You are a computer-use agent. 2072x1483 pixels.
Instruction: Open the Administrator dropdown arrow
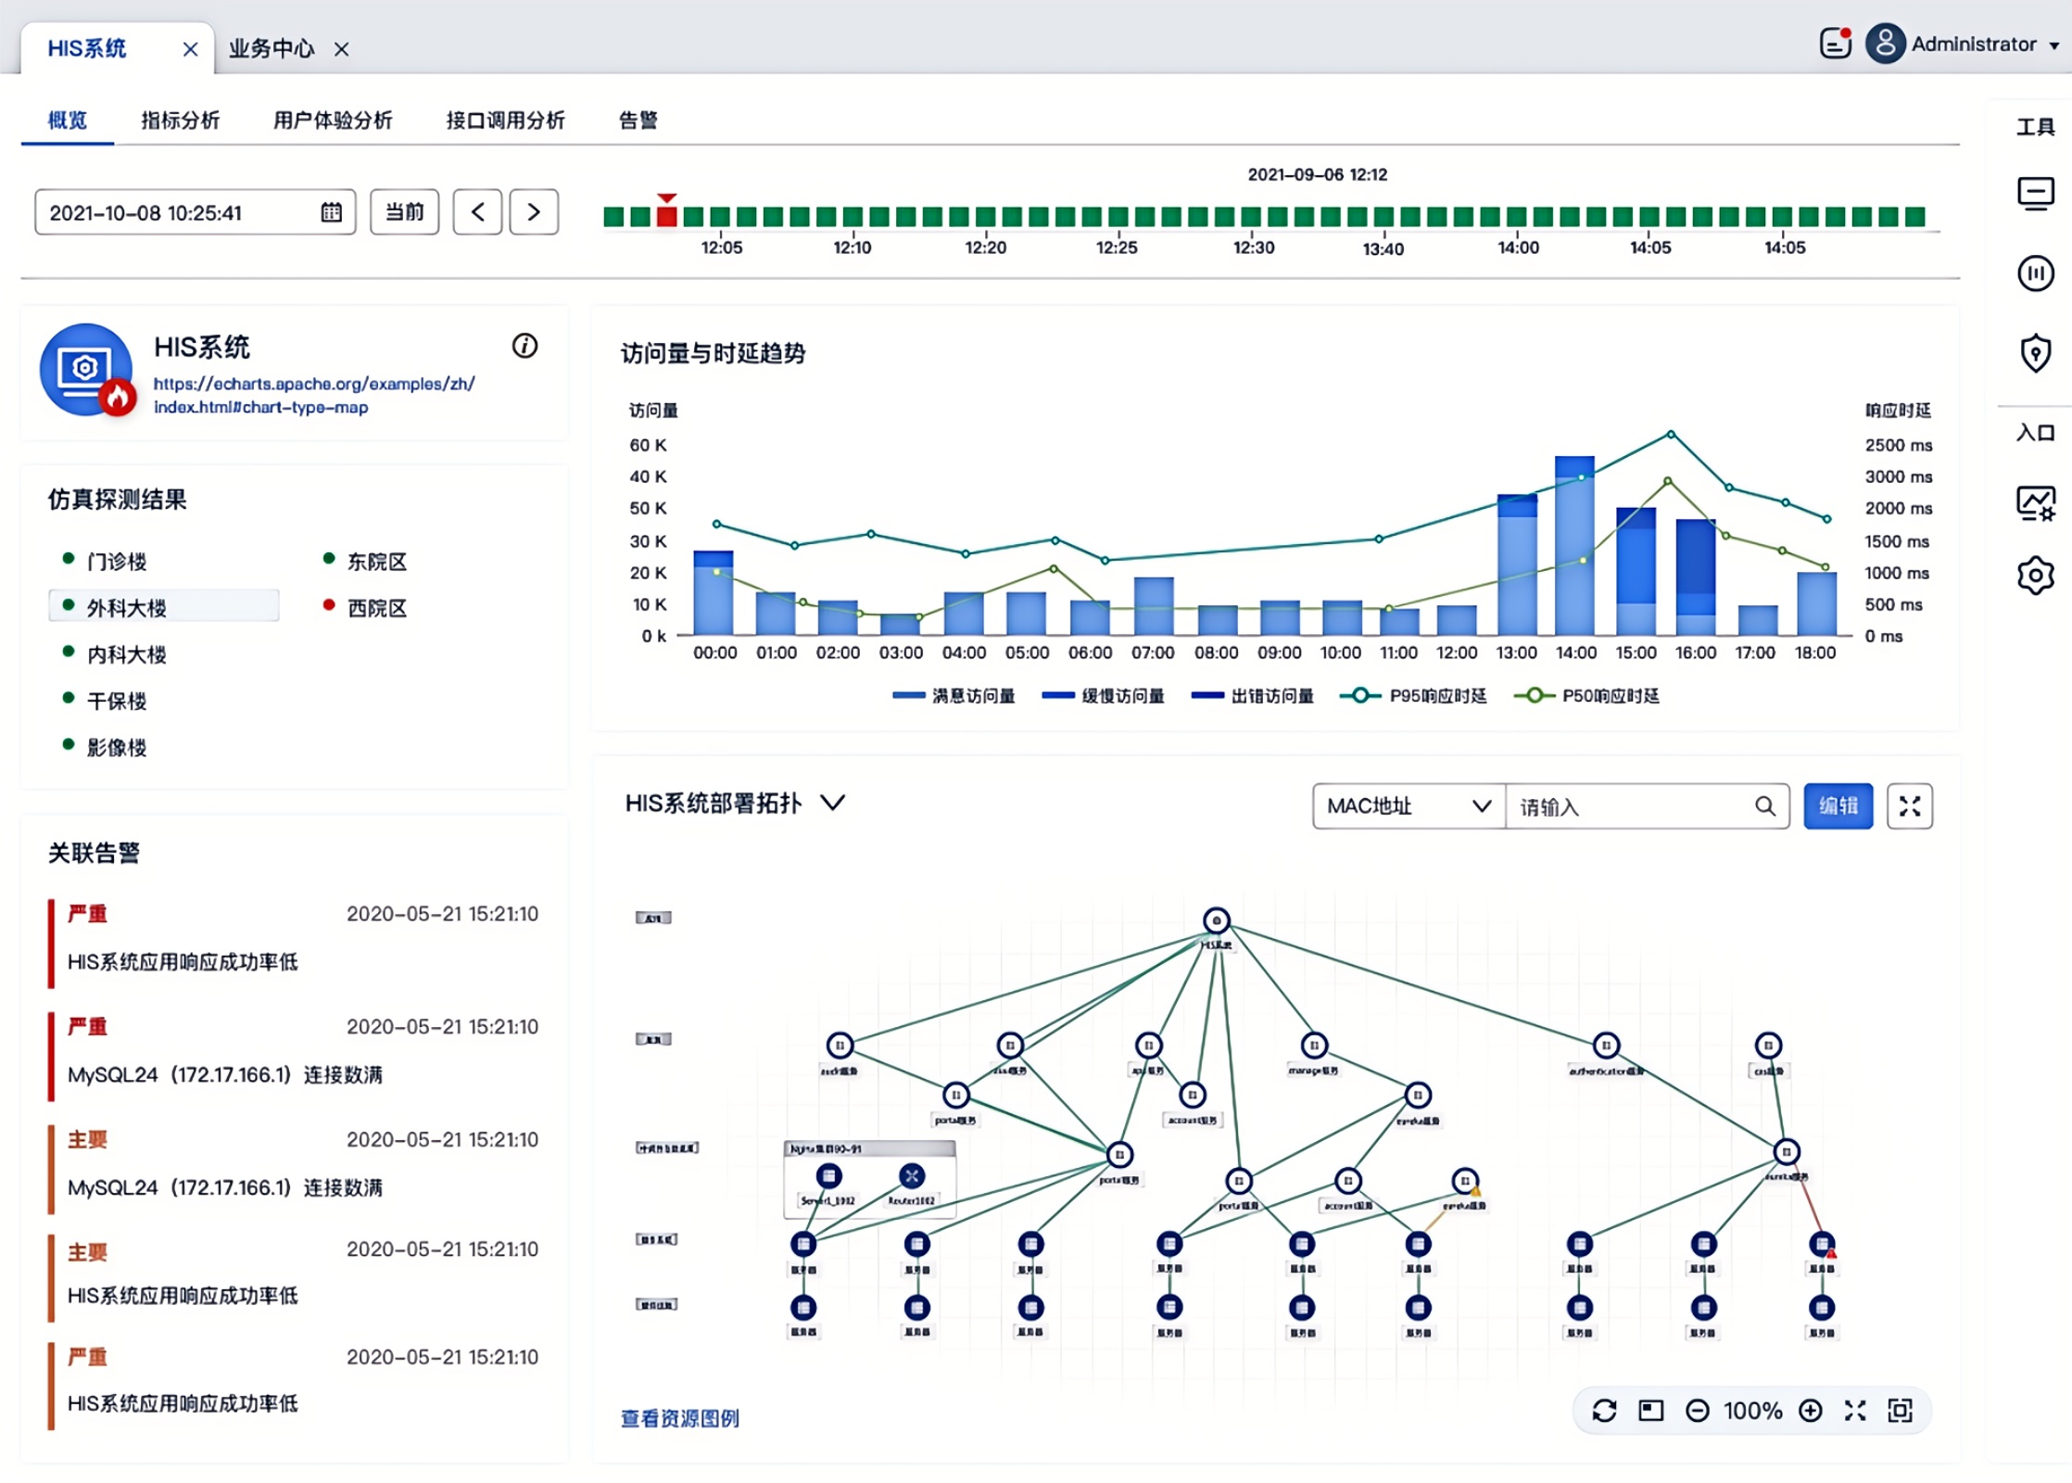(2053, 45)
